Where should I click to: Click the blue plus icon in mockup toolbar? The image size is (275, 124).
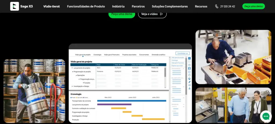tap(189, 59)
